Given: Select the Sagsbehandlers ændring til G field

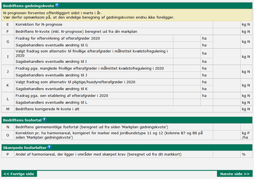Looking at the screenshot, I should [x=187, y=45].
